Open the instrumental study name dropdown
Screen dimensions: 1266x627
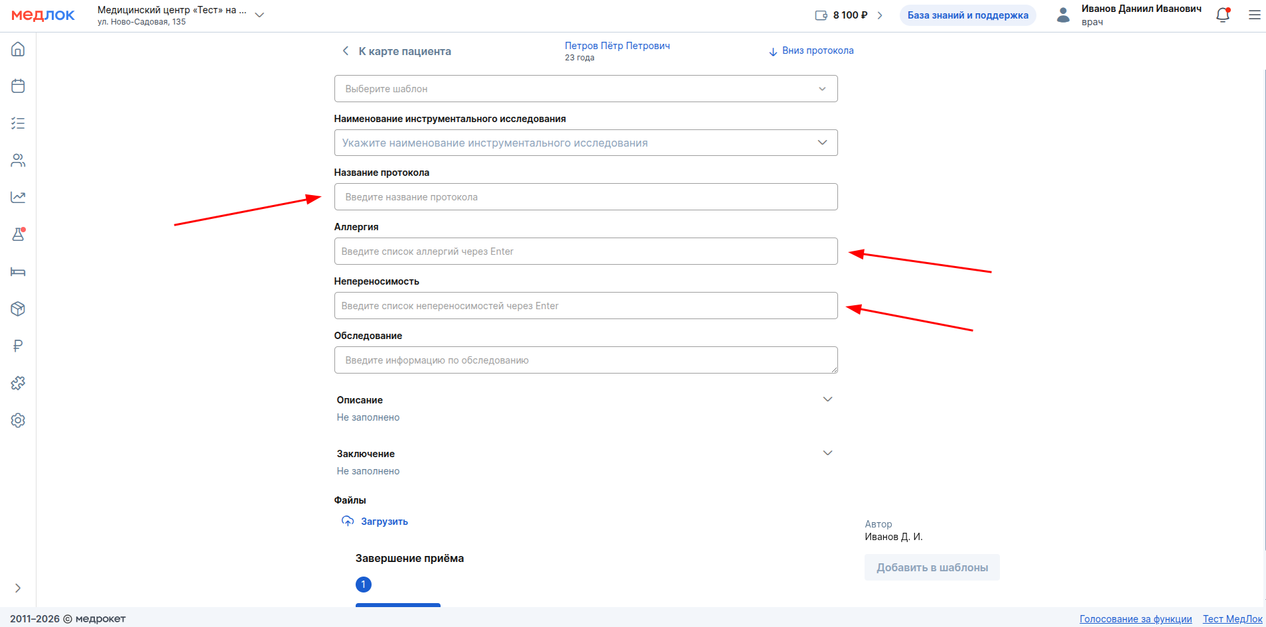[x=585, y=143]
